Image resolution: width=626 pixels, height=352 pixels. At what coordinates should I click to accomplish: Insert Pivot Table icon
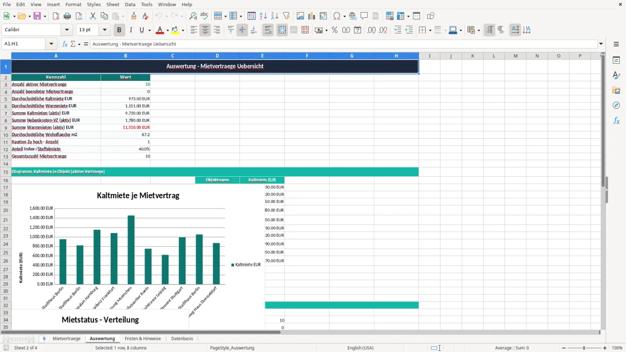point(323,16)
